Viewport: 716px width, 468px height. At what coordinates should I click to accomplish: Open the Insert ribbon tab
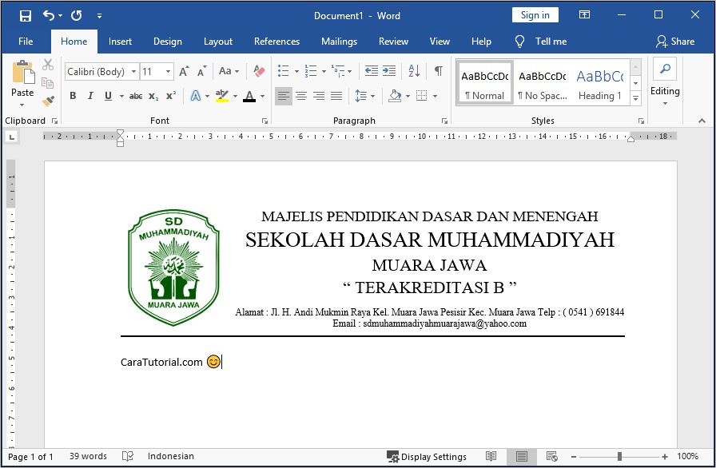(x=121, y=42)
